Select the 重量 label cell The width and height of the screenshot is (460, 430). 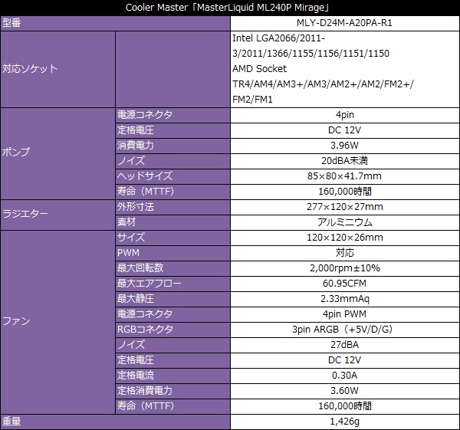tap(115, 422)
